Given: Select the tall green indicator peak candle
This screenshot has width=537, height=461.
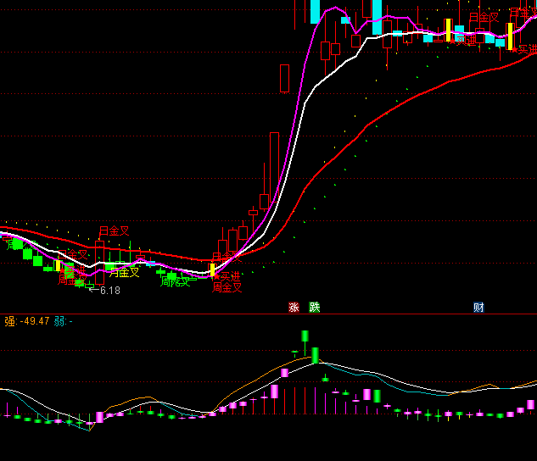Looking at the screenshot, I should 315,355.
